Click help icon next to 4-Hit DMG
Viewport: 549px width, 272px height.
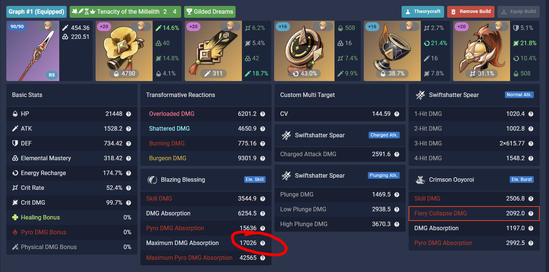point(531,158)
